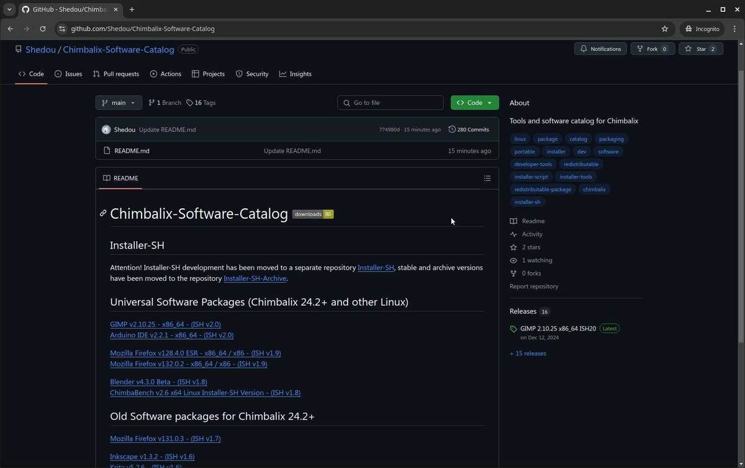The height and width of the screenshot is (468, 745).
Task: Reload the page with the refresh icon
Action: (42, 29)
